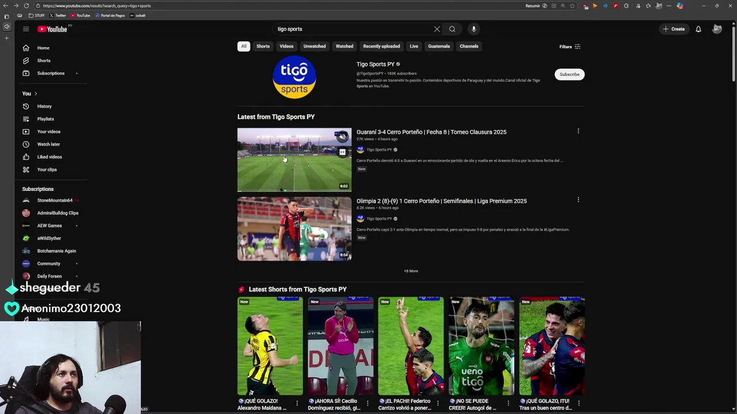The image size is (737, 414).
Task: Open the cobalt bookmark
Action: [138, 16]
